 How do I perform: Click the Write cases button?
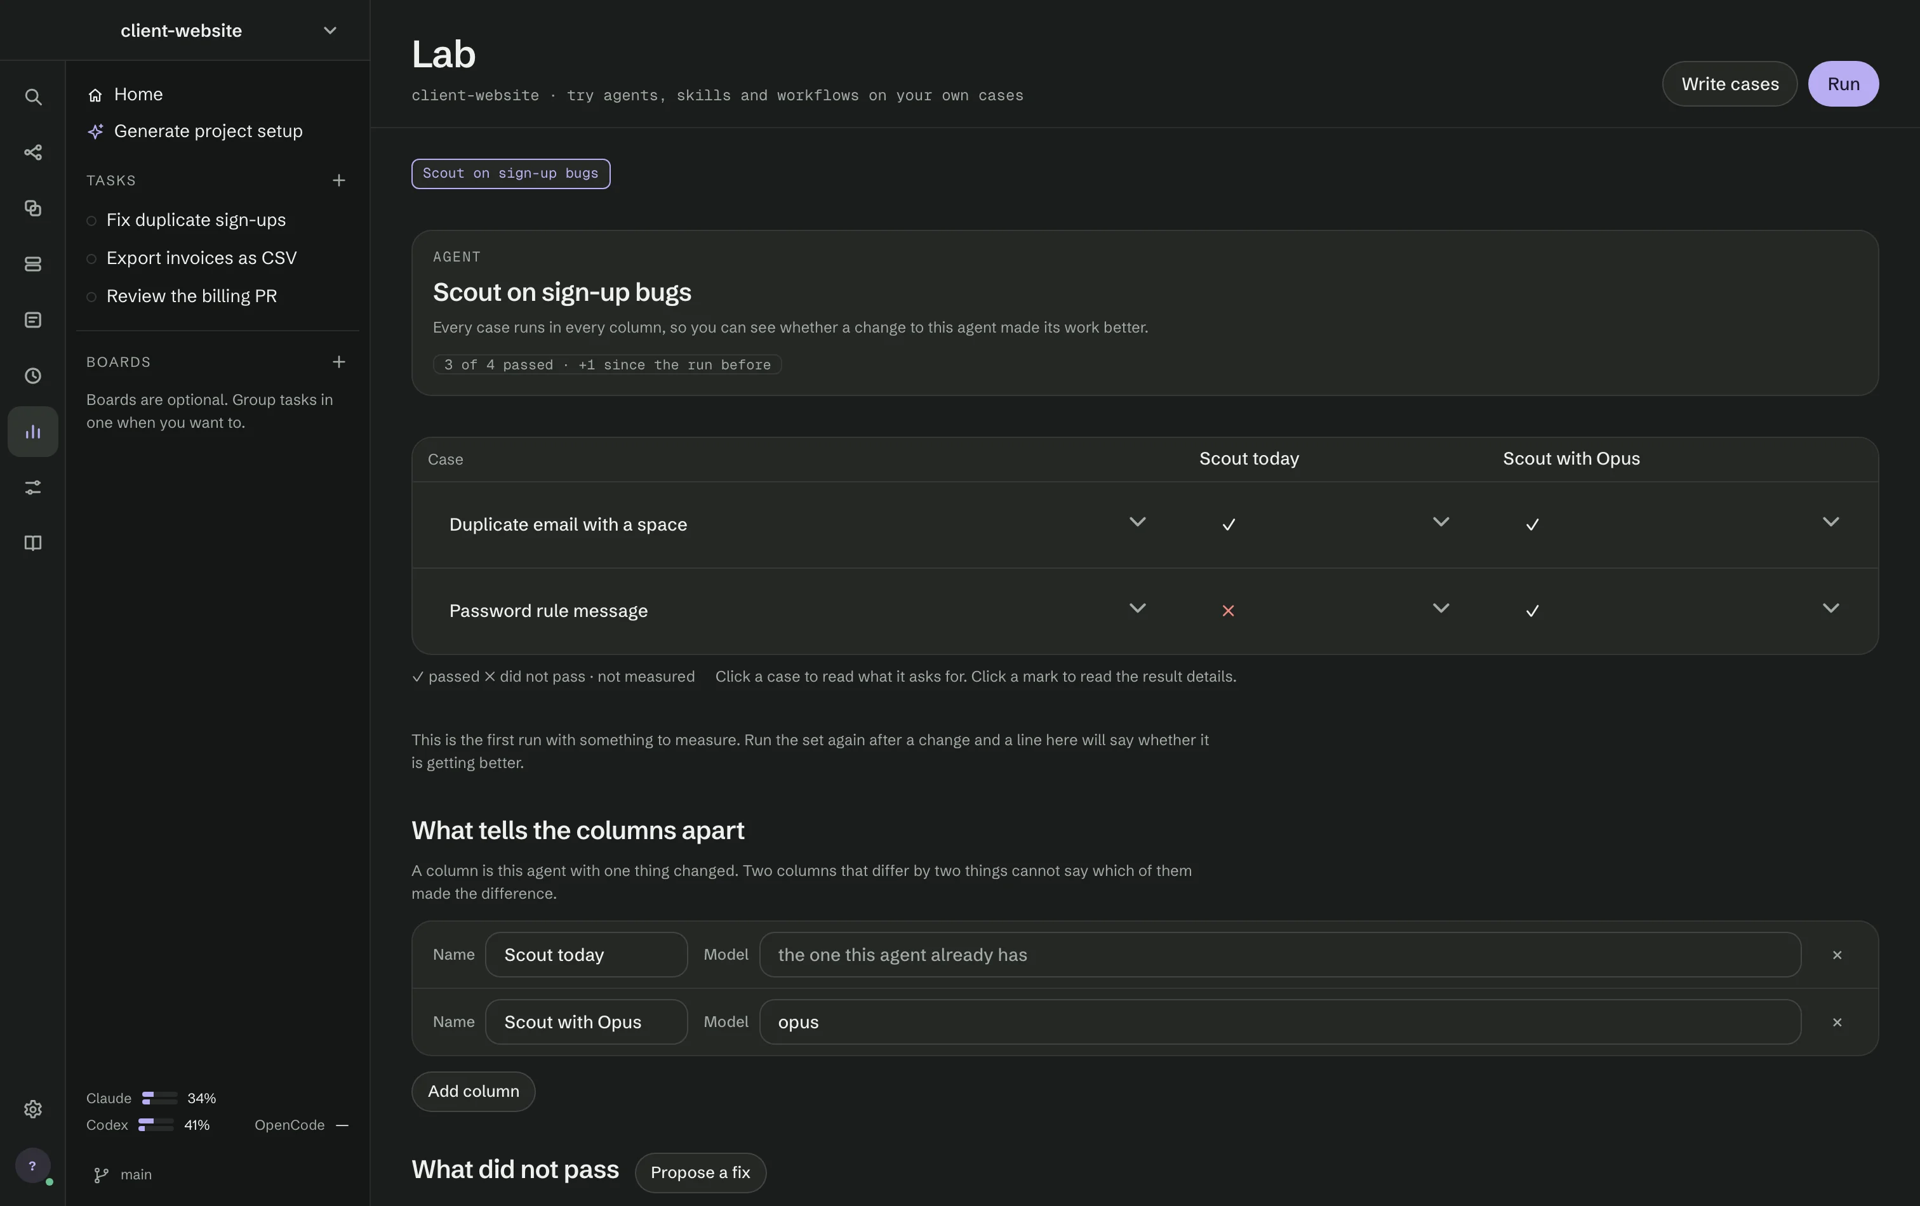click(1730, 84)
